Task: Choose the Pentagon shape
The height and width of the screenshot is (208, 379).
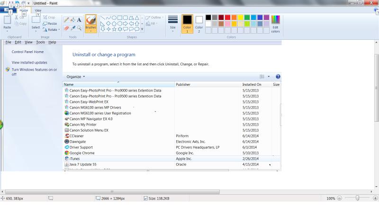Action: [x=114, y=24]
